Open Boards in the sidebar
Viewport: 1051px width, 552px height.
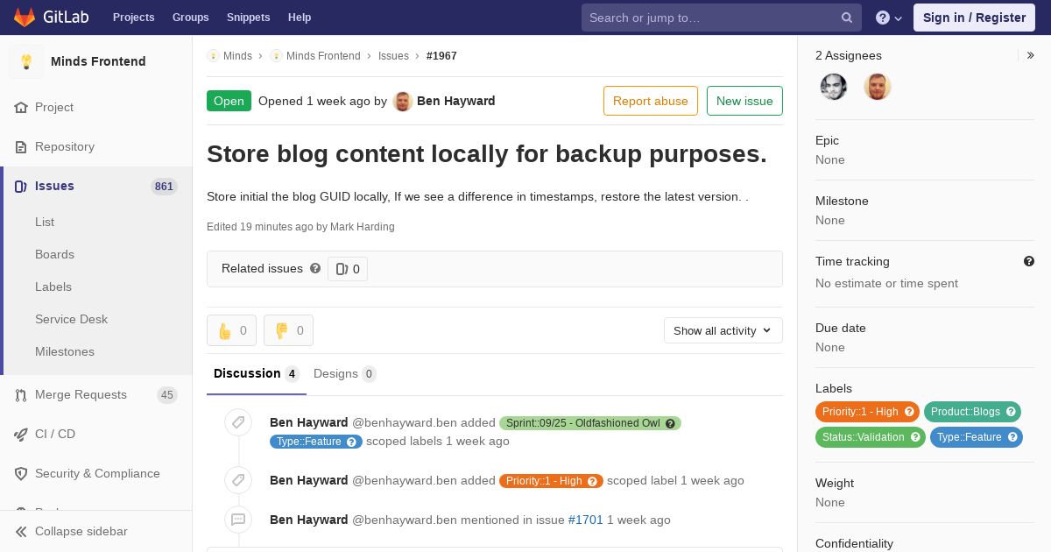pos(54,254)
